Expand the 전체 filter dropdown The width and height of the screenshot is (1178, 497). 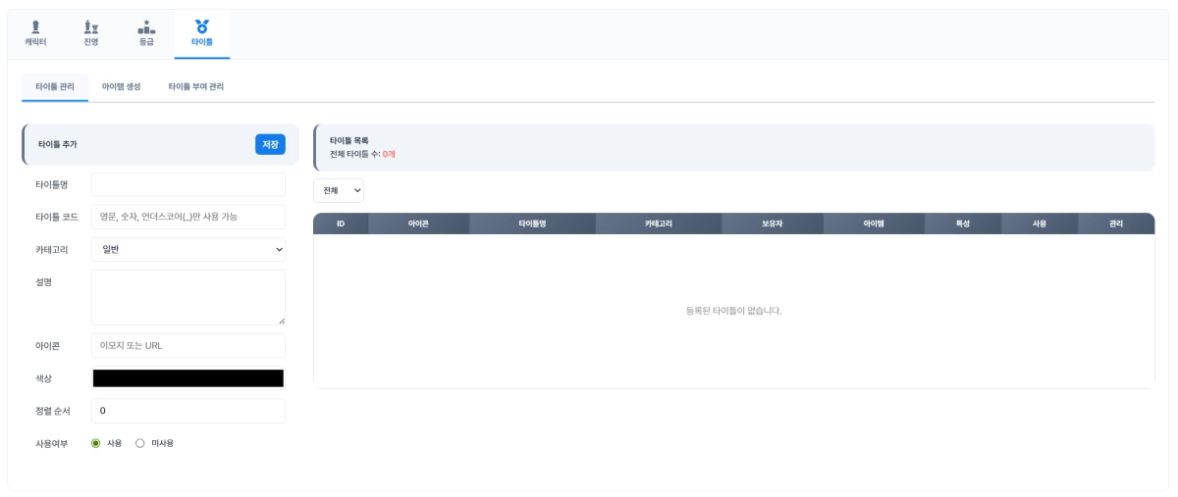338,190
